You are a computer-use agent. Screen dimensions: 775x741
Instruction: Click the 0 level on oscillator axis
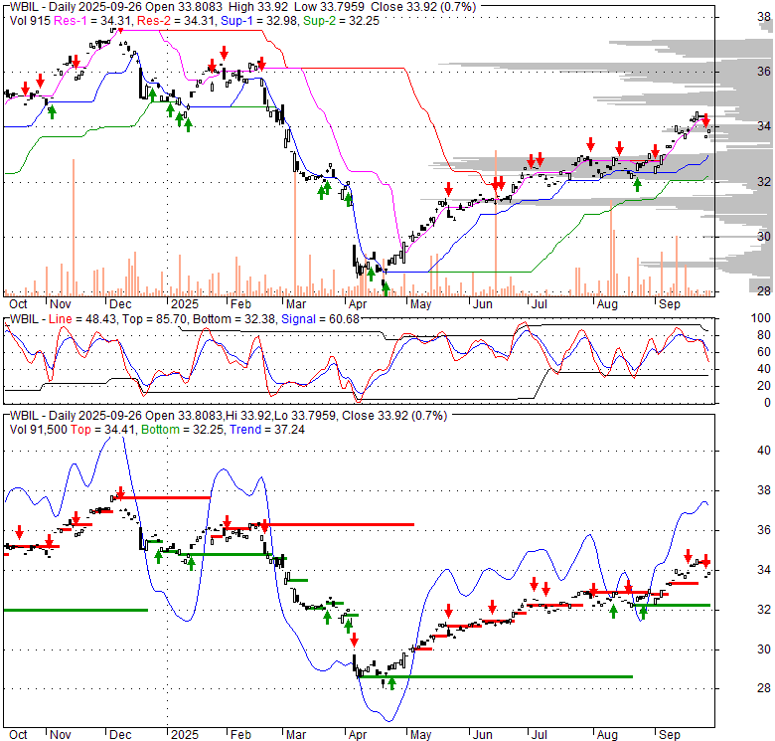[767, 403]
